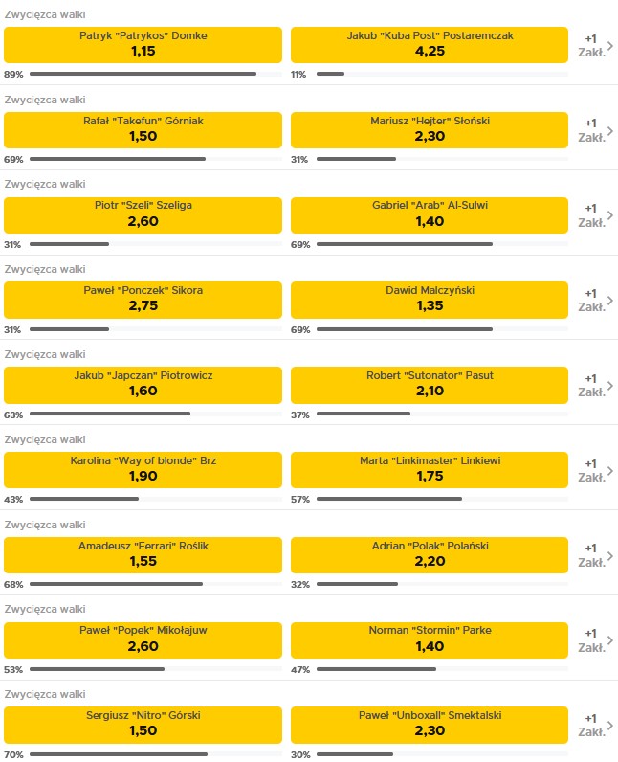Expand more bets for Domke vs Postaremczak
618x762 pixels.
(596, 45)
